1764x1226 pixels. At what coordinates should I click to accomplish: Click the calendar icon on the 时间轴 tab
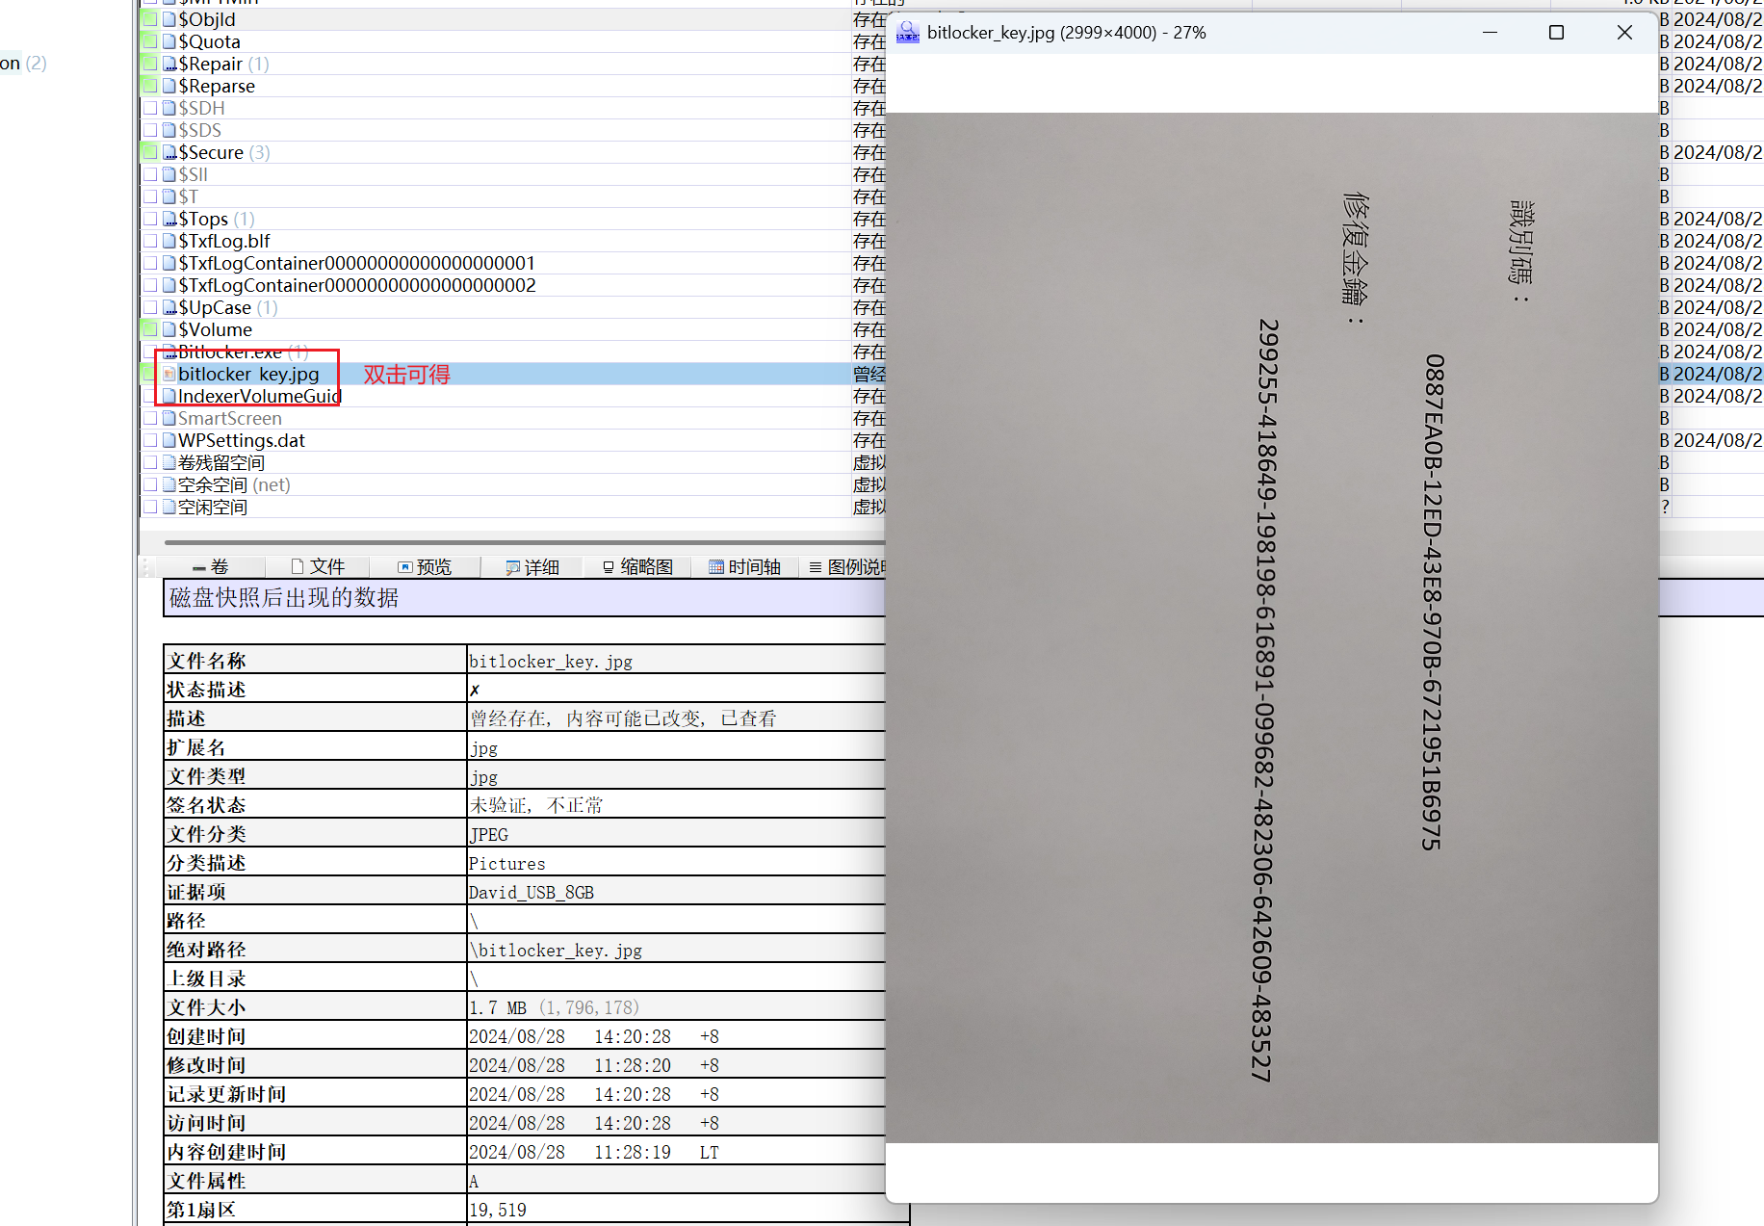pyautogui.click(x=715, y=566)
